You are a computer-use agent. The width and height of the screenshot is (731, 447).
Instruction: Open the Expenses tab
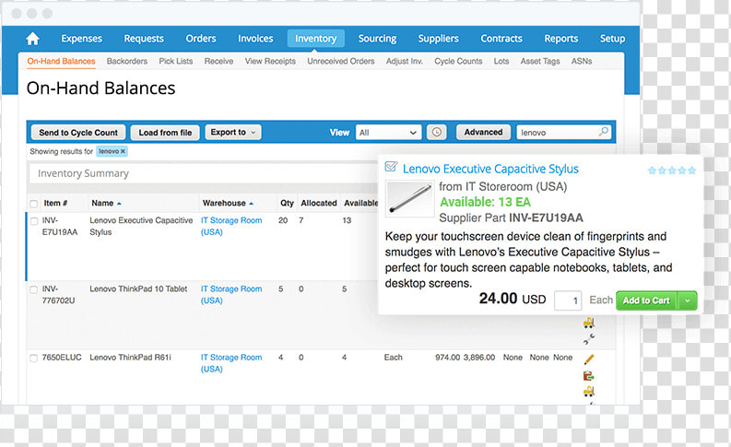pyautogui.click(x=82, y=38)
